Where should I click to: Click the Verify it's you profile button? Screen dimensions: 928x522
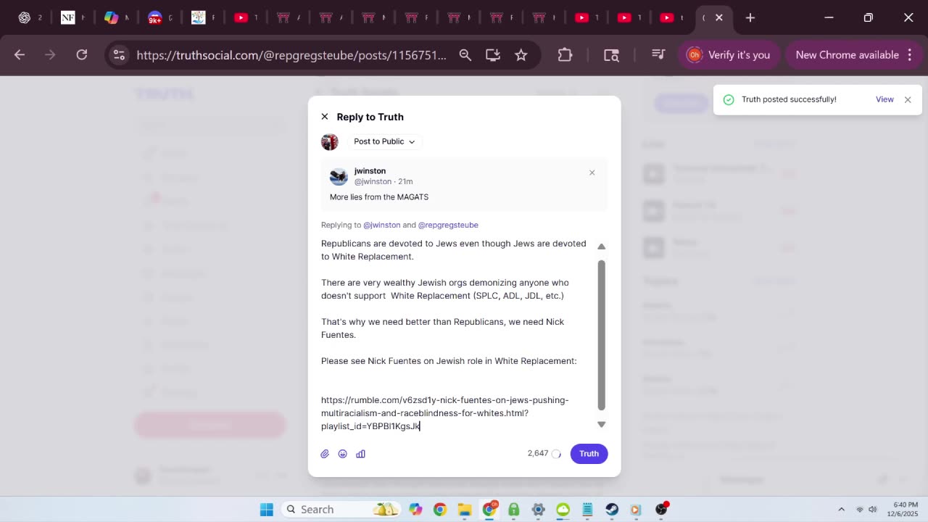(x=729, y=55)
